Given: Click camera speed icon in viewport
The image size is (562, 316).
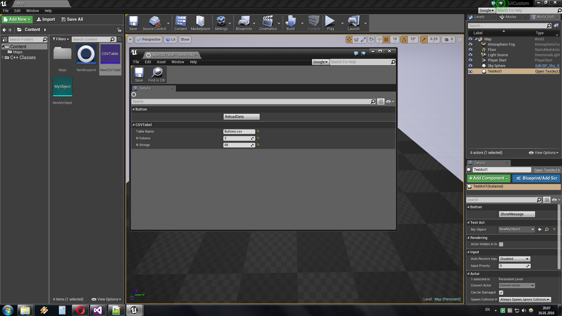Looking at the screenshot, I should [446, 39].
